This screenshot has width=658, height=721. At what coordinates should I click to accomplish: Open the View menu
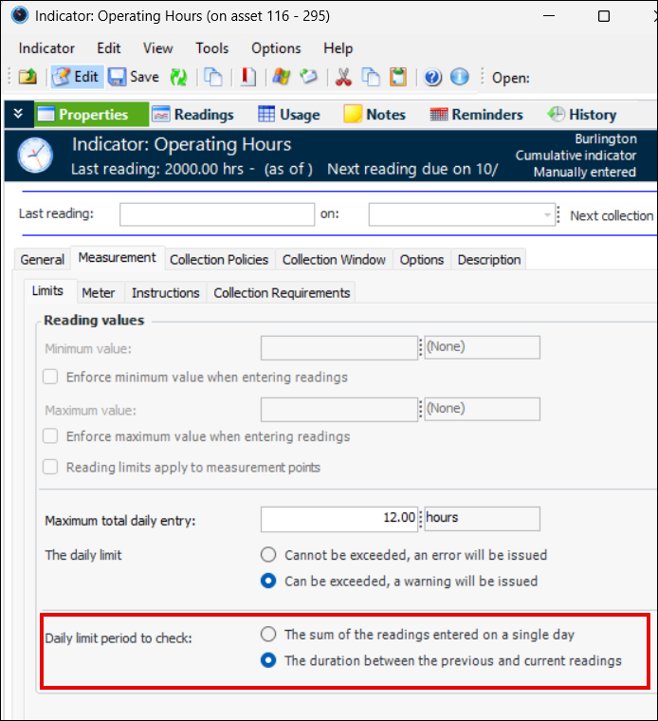tap(158, 48)
